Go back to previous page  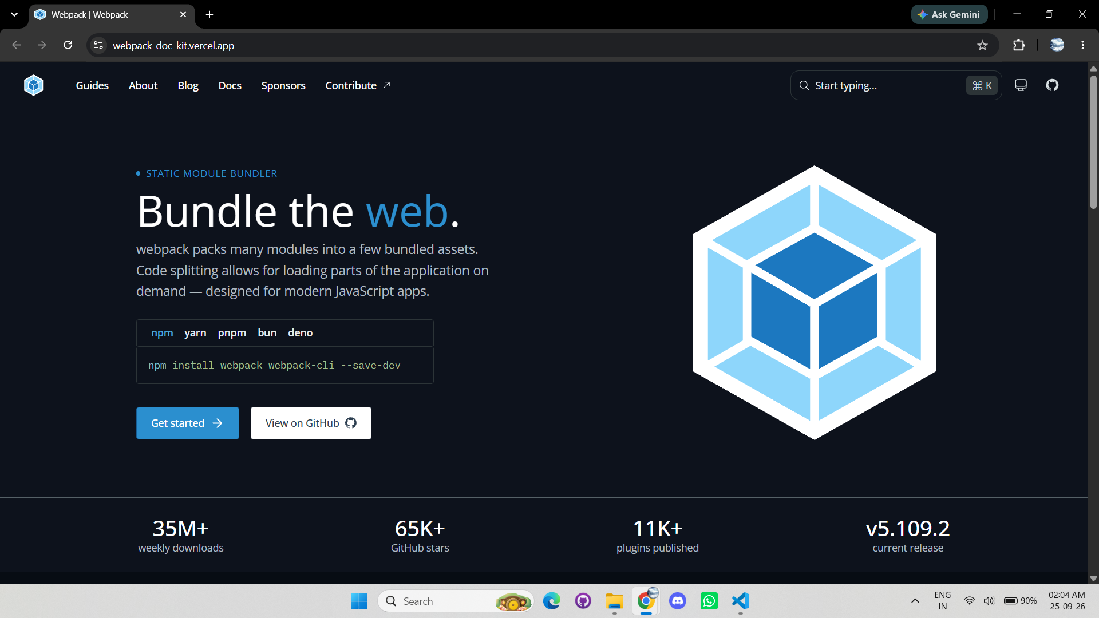pyautogui.click(x=16, y=45)
